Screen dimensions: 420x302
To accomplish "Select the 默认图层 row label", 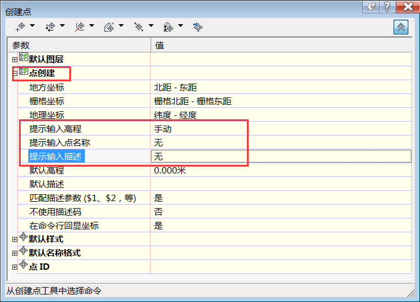I will tap(46, 59).
